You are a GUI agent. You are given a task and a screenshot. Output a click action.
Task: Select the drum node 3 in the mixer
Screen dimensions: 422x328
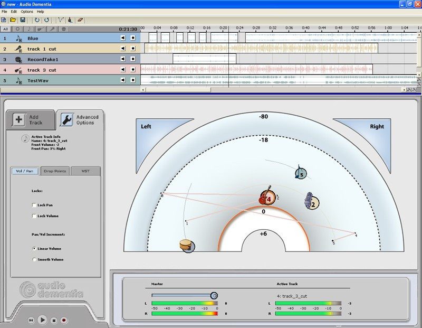click(x=187, y=246)
